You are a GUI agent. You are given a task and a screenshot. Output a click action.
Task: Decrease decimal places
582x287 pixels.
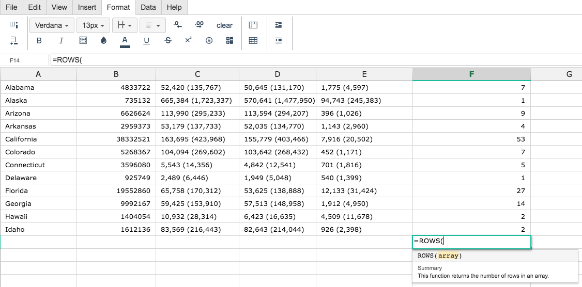coord(178,25)
